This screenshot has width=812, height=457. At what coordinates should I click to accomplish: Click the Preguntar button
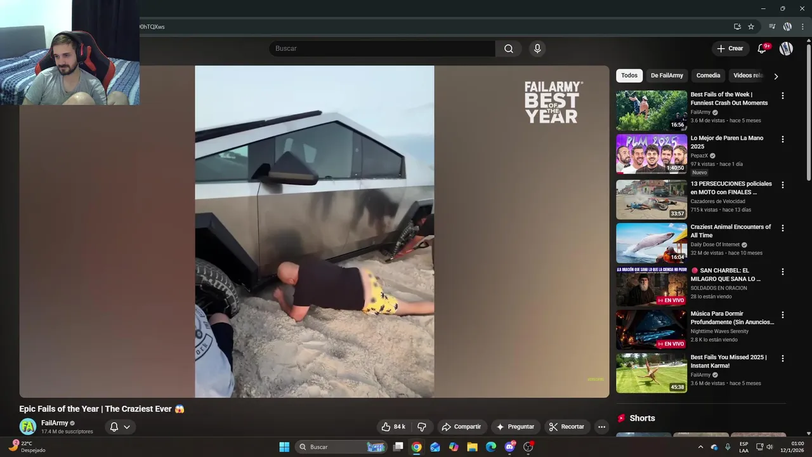[x=515, y=427]
